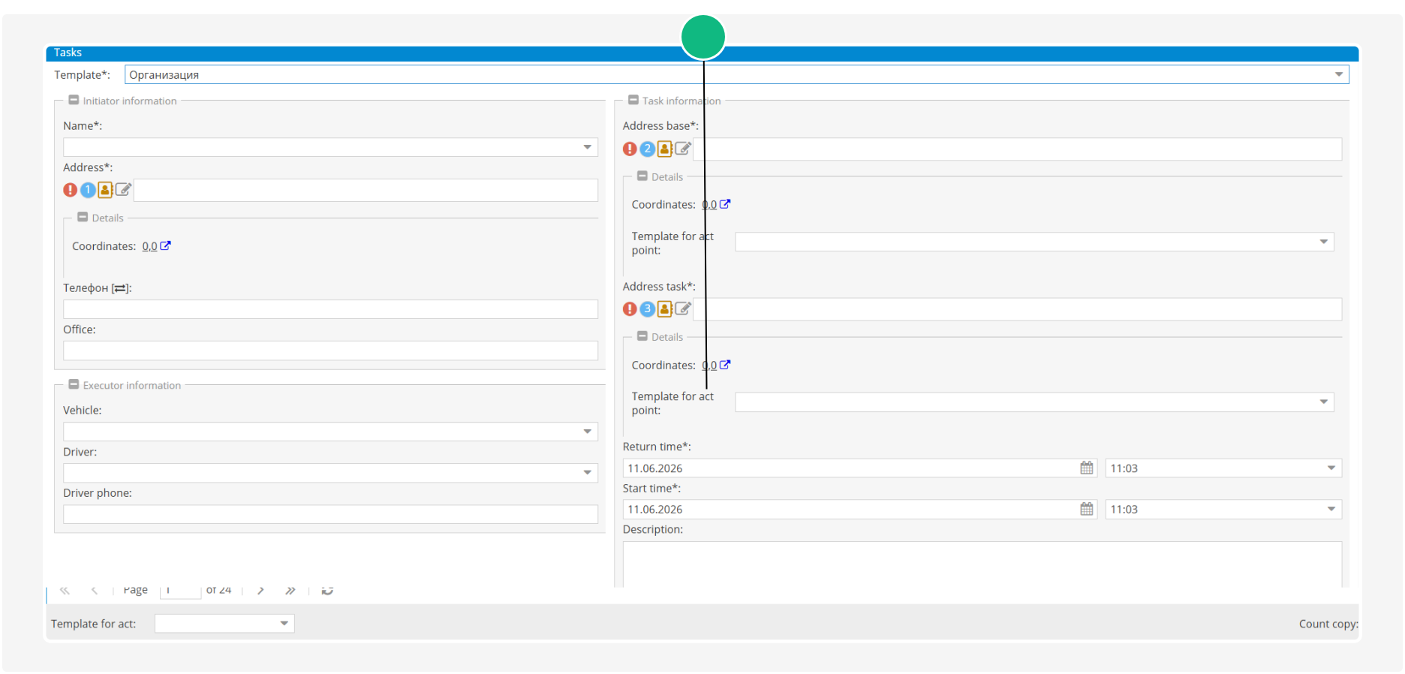The height and width of the screenshot is (674, 1405).
Task: Click the refresh icon in the pagination bar
Action: 327,591
